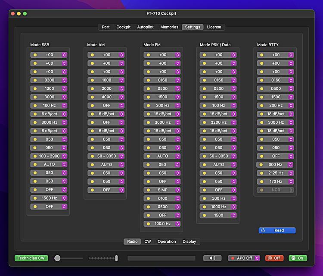The width and height of the screenshot is (323, 276).
Task: Switch to the Port tab
Action: pyautogui.click(x=106, y=27)
